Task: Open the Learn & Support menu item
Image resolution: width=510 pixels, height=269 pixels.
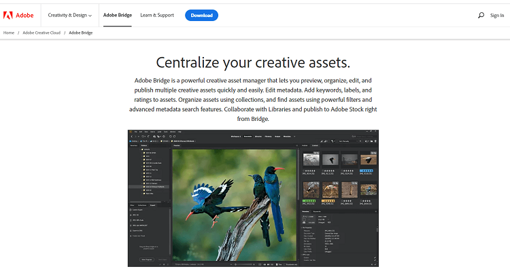Action: point(157,15)
